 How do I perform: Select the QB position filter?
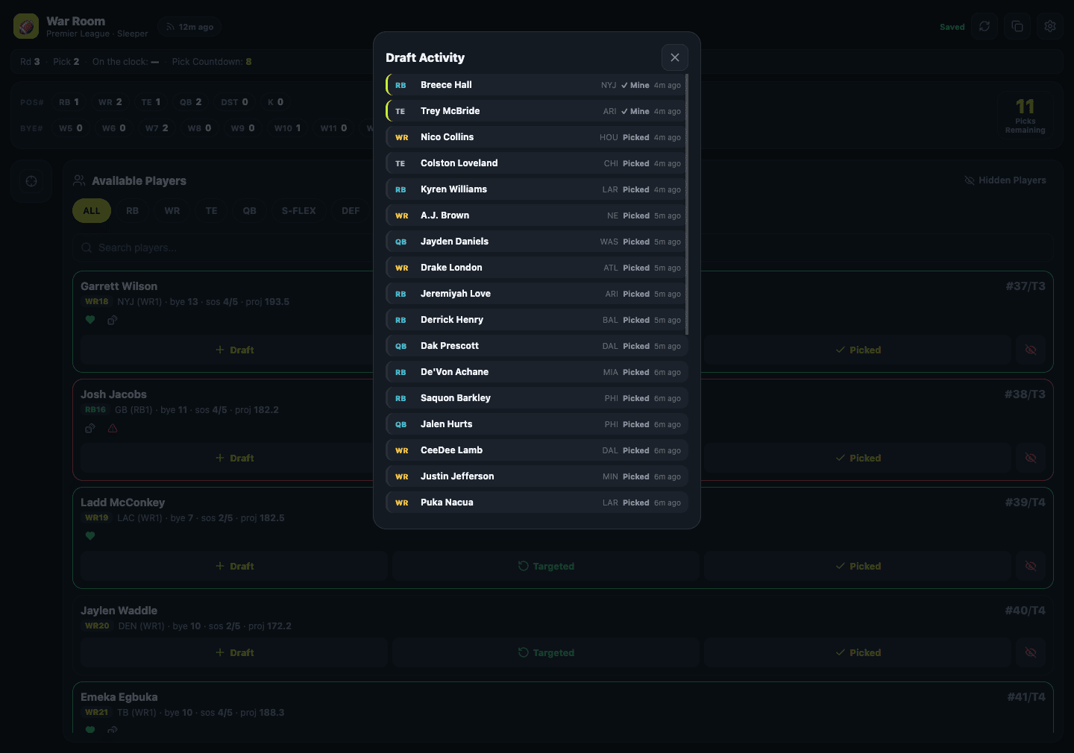(249, 211)
